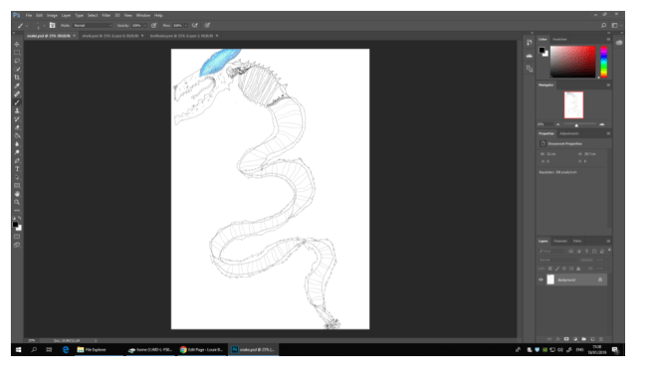Image resolution: width=653 pixels, height=367 pixels.
Task: Select the Healing Brush tool
Action: pyautogui.click(x=17, y=94)
